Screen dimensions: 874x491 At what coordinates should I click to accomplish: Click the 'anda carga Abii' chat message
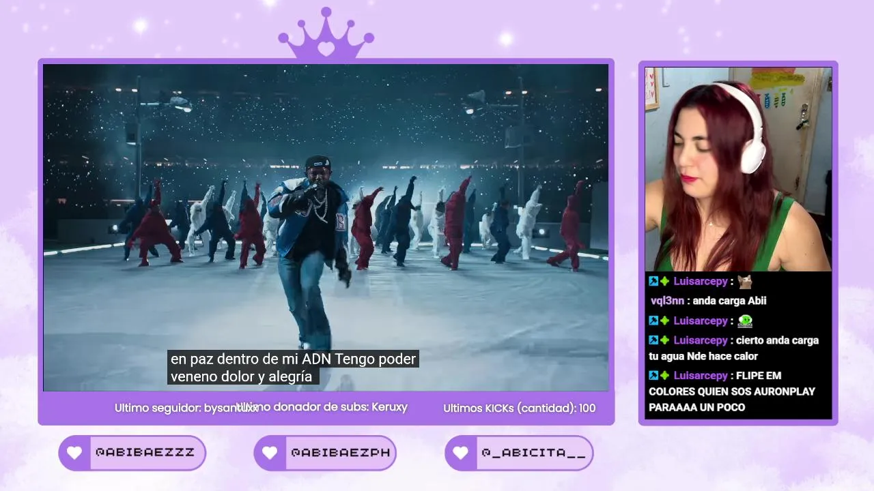click(x=729, y=301)
